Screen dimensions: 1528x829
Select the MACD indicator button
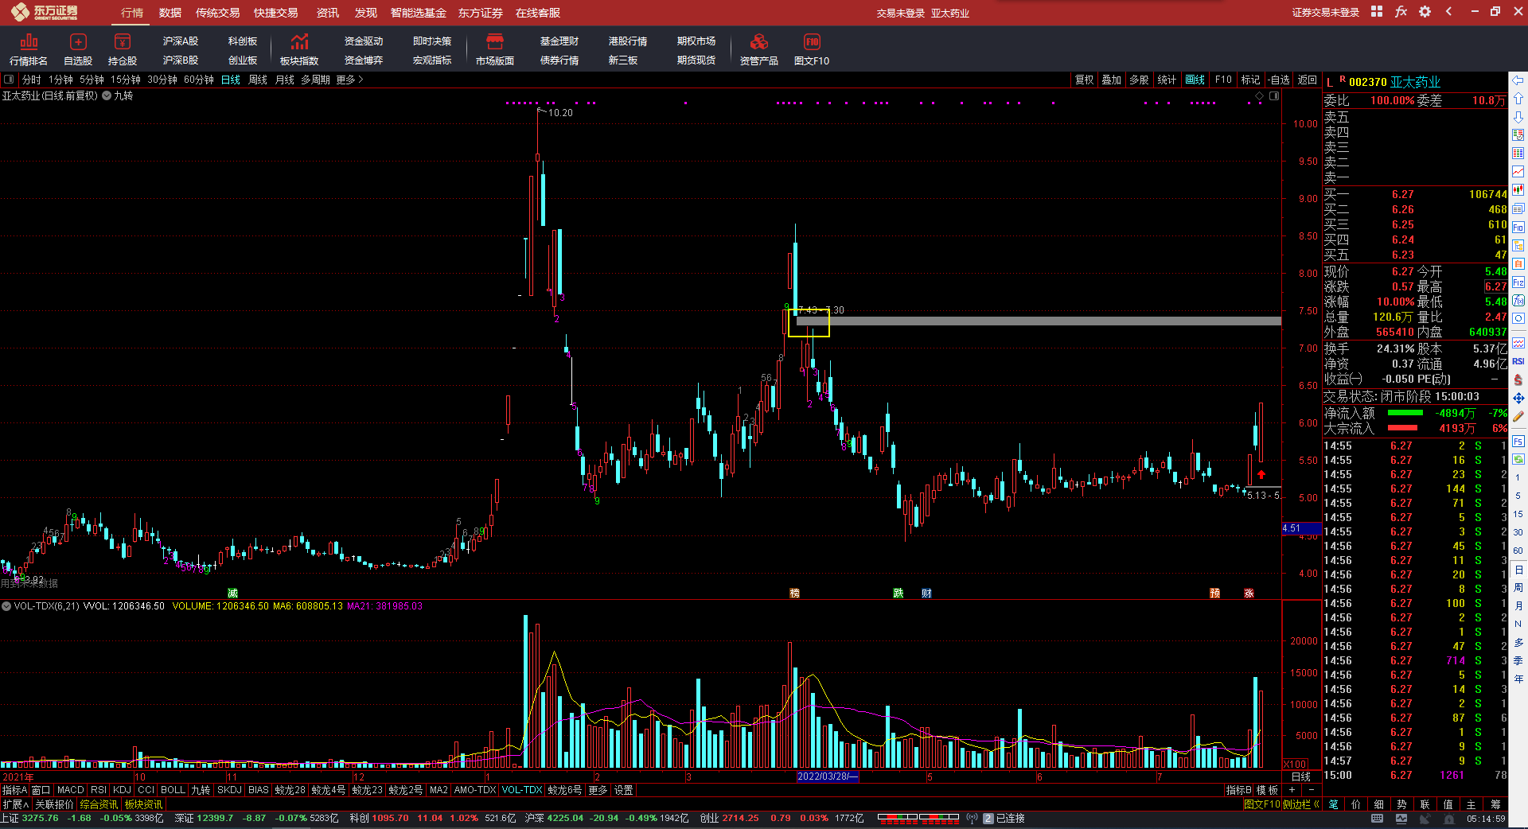pyautogui.click(x=70, y=790)
